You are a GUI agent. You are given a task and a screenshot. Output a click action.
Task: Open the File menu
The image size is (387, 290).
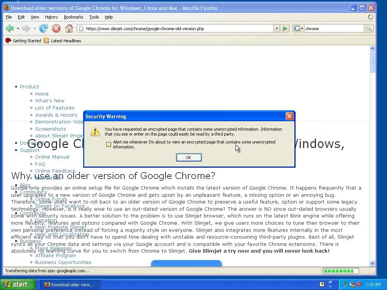coord(9,17)
